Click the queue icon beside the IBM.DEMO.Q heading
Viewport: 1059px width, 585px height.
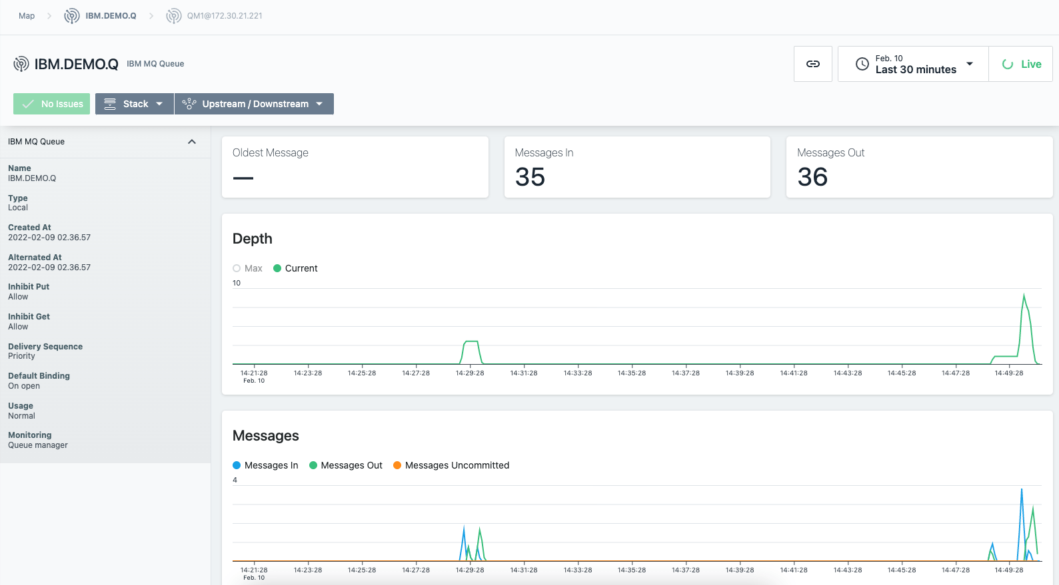point(21,64)
